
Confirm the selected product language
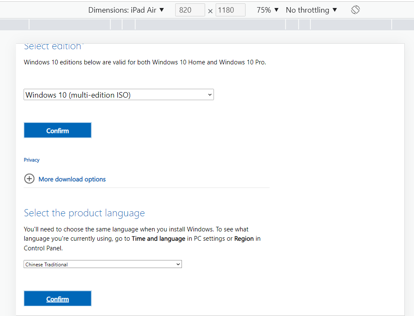(58, 299)
